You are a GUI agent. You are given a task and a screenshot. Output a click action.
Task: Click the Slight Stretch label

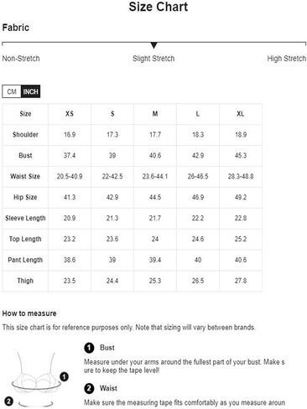153,59
